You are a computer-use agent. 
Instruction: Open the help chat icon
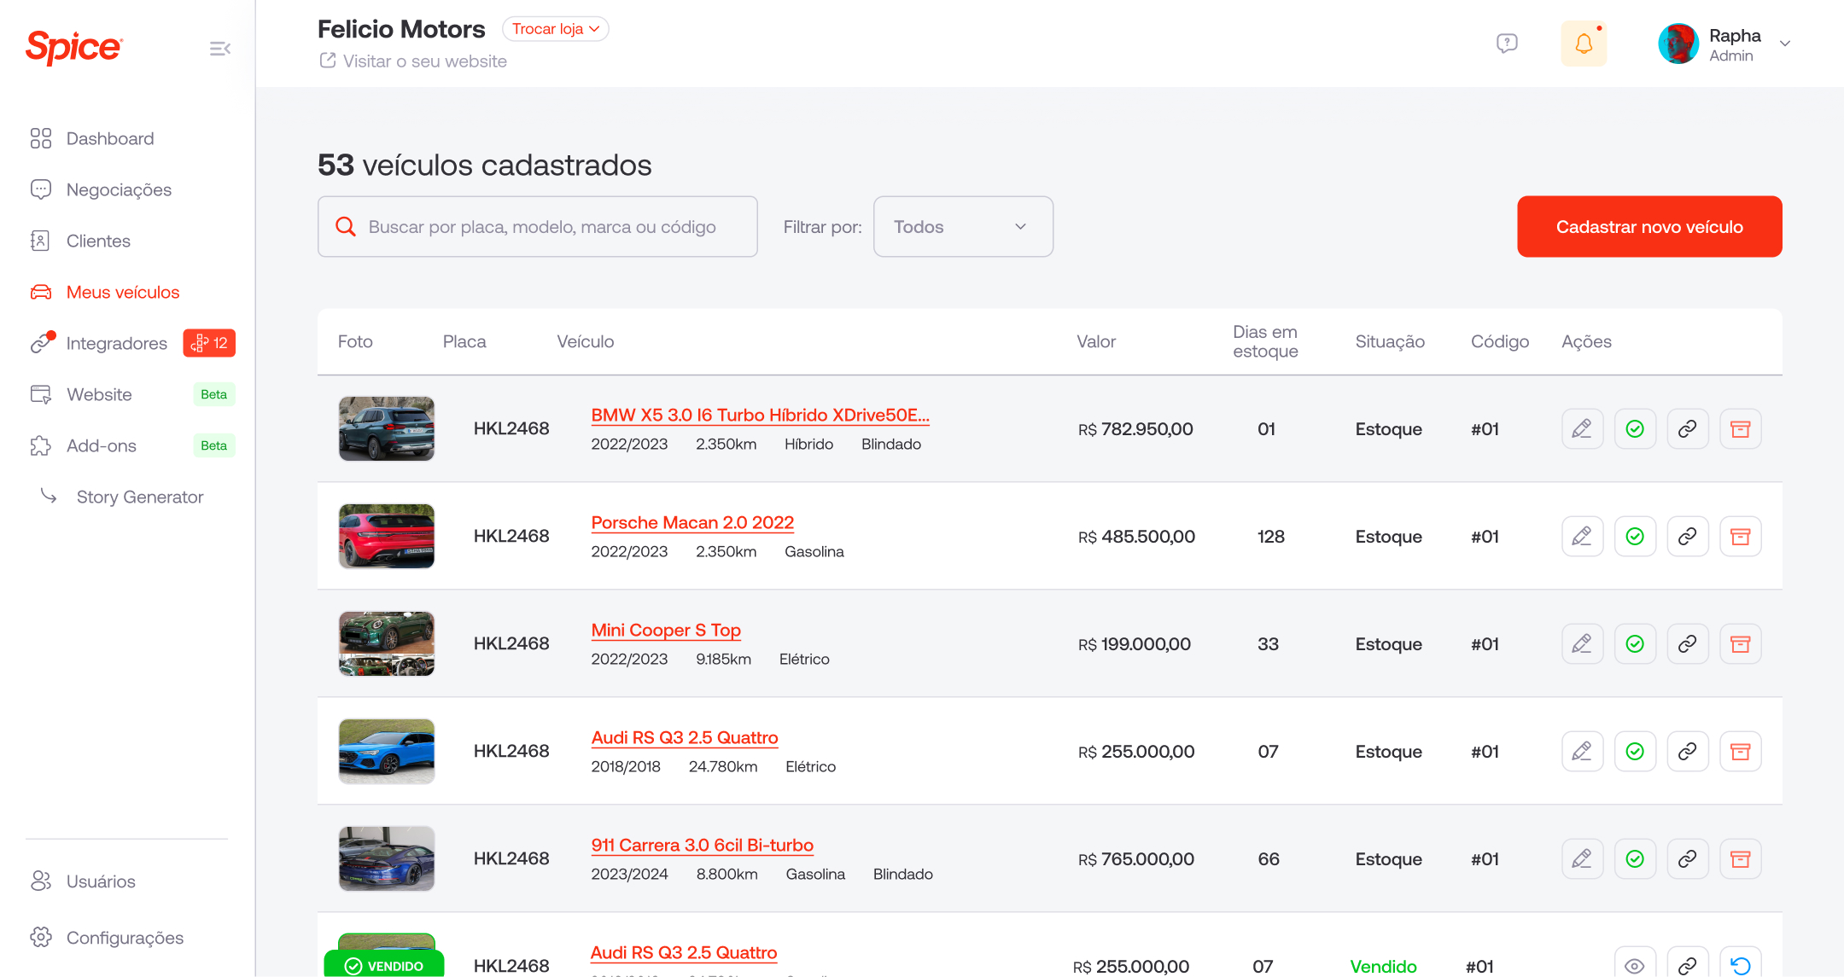point(1507,44)
